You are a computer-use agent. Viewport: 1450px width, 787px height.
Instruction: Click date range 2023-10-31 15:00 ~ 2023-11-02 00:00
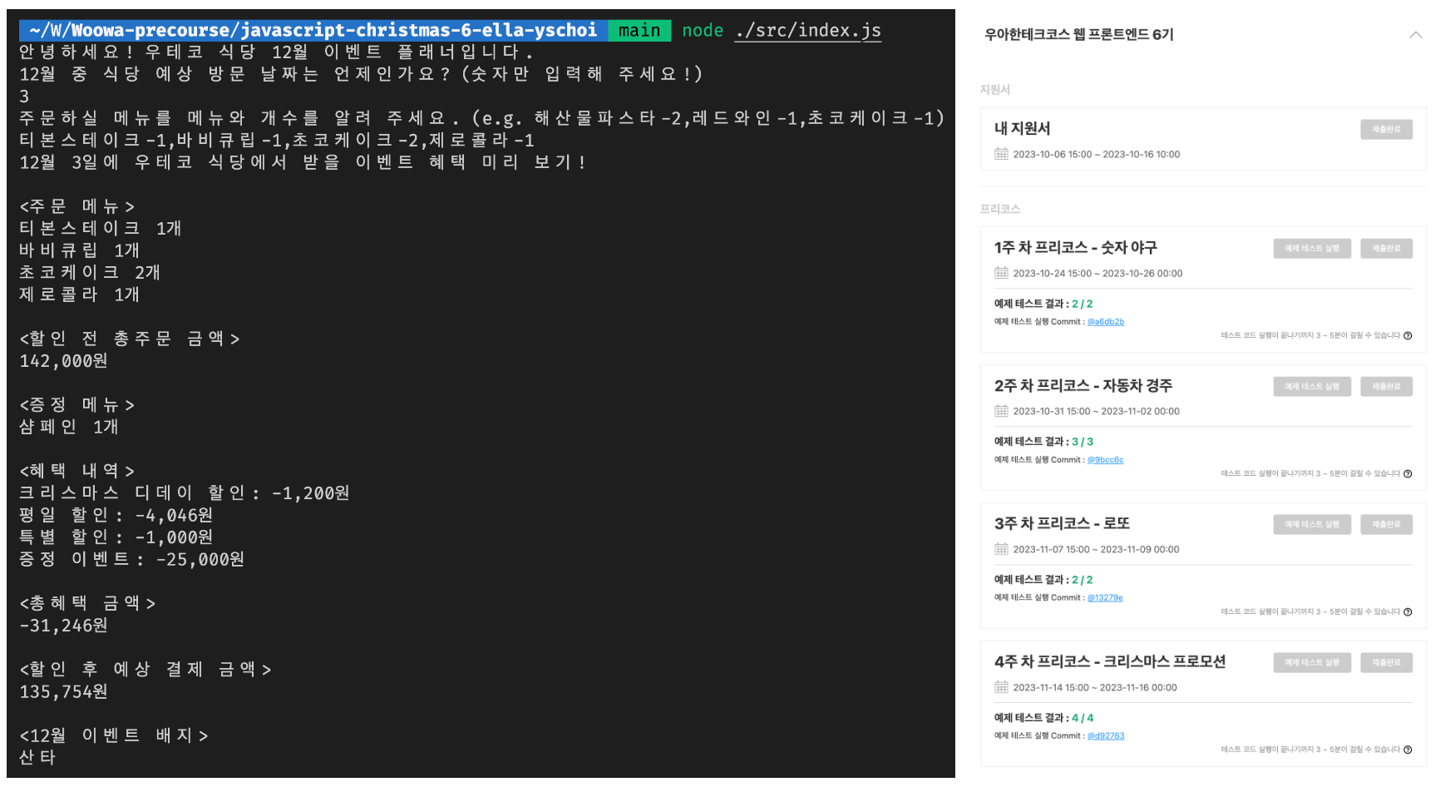coord(1096,412)
